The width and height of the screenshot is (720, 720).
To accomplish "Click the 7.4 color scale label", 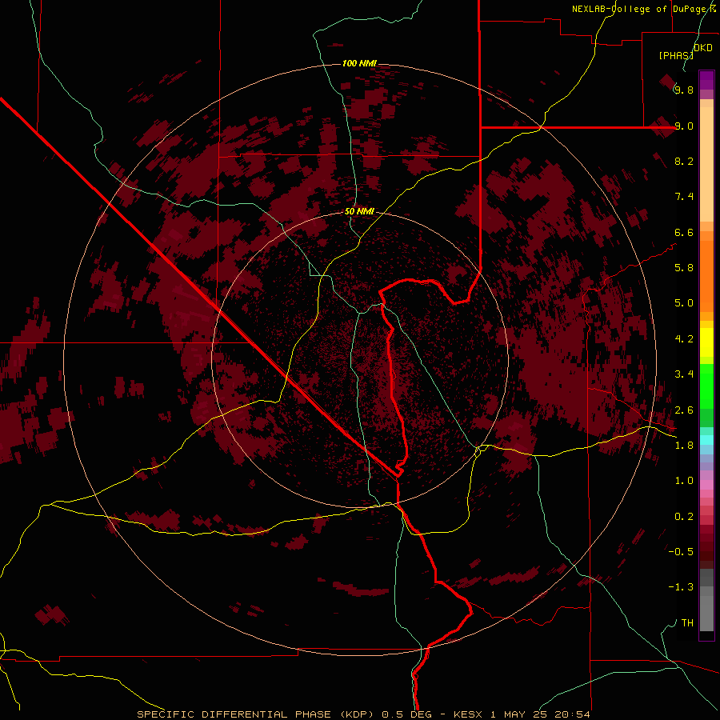I will (684, 197).
